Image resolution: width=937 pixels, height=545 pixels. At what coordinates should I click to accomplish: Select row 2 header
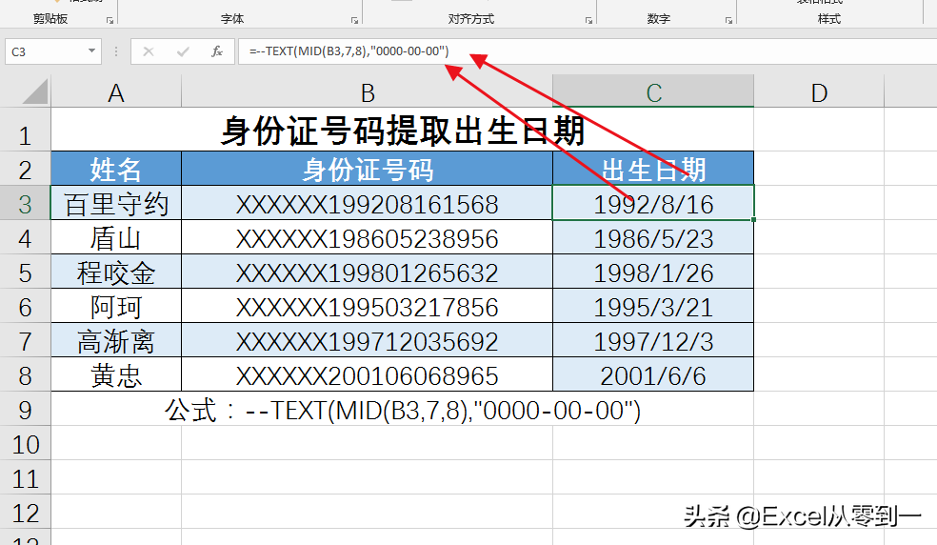pyautogui.click(x=25, y=169)
